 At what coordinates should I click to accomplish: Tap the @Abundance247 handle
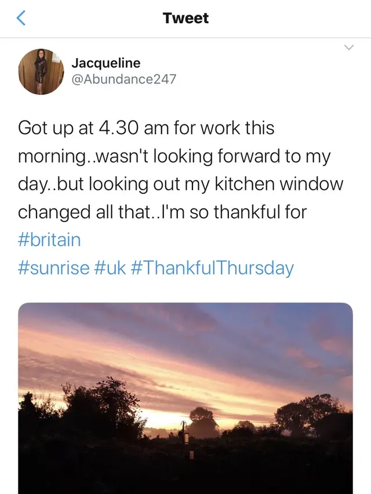pyautogui.click(x=124, y=79)
